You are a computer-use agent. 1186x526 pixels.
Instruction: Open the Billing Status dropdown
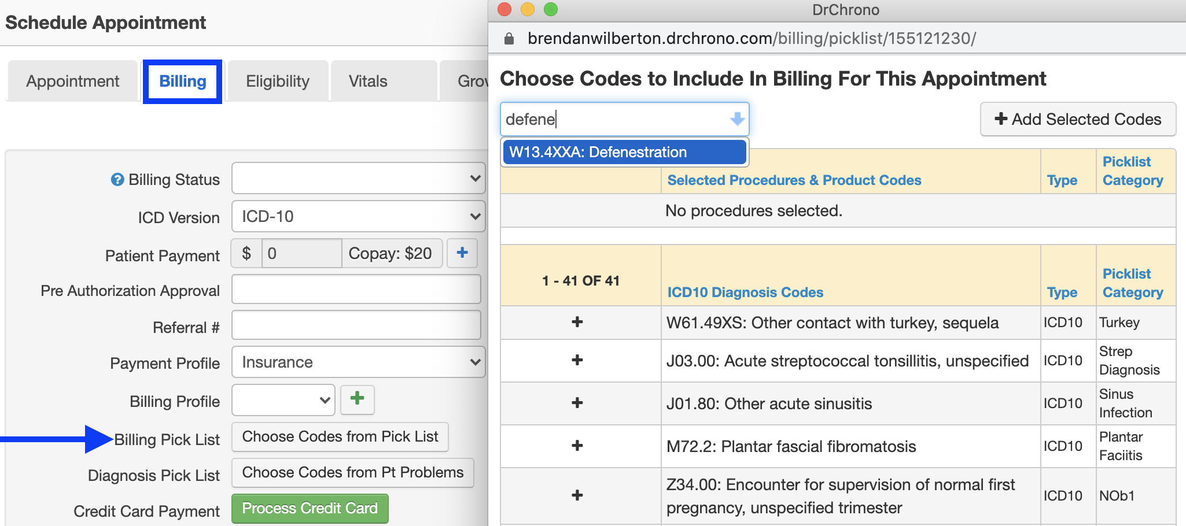(x=358, y=178)
